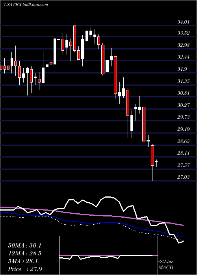Viewport: 197px width, 275px height.
Task: Select the 30.81 price level label
Action: click(184, 93)
